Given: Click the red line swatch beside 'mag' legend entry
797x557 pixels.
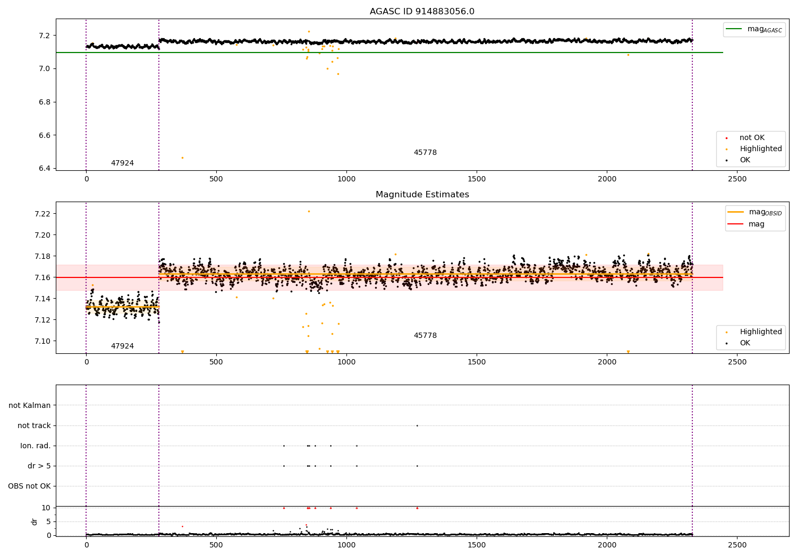Looking at the screenshot, I should [735, 224].
